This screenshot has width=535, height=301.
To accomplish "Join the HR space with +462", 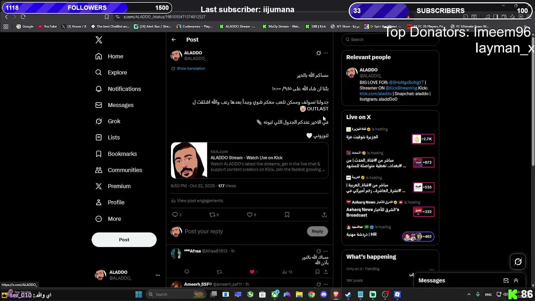I will 418,237.
